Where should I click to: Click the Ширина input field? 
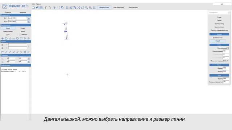coord(226,68)
